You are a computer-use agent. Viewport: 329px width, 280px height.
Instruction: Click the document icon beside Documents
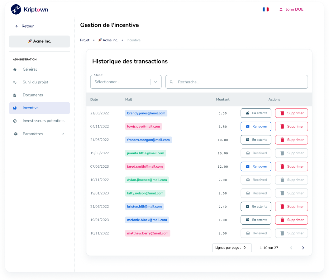pos(15,95)
